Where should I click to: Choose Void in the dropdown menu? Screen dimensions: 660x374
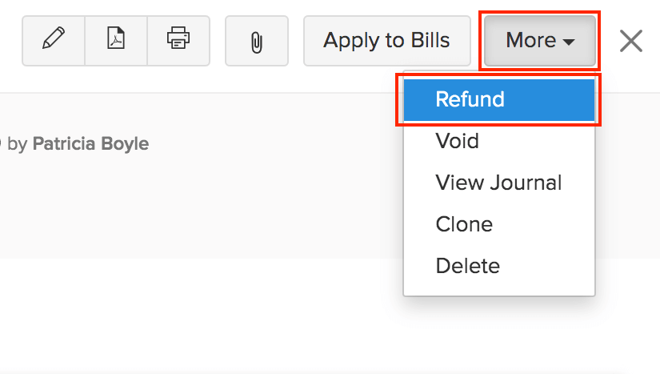pos(458,141)
